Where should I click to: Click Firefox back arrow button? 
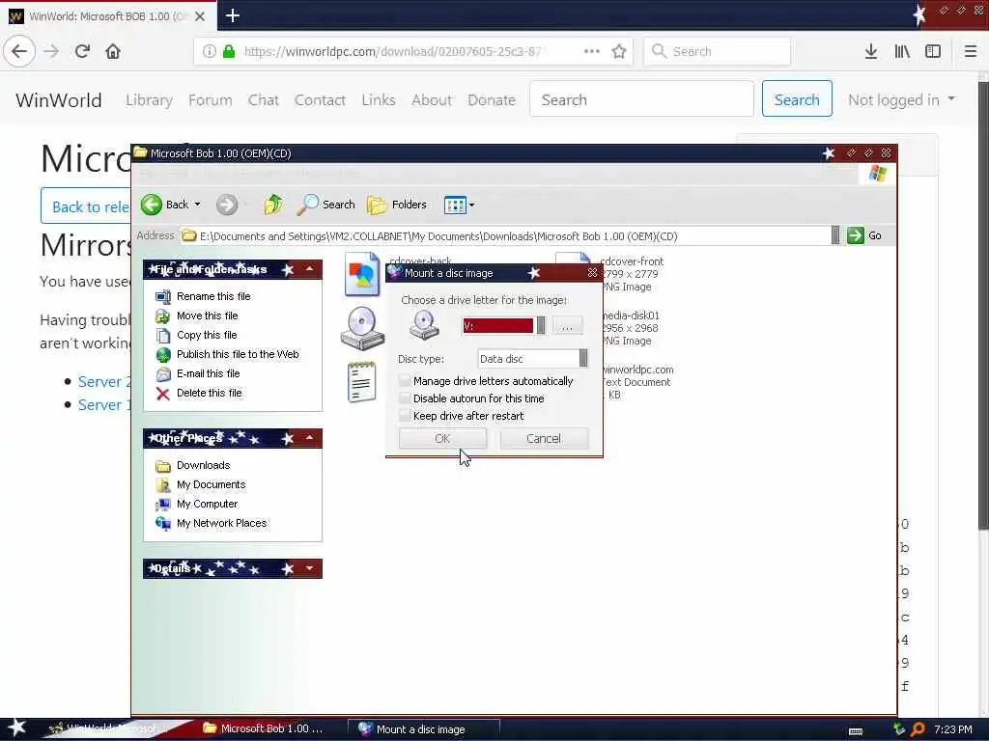(x=19, y=51)
